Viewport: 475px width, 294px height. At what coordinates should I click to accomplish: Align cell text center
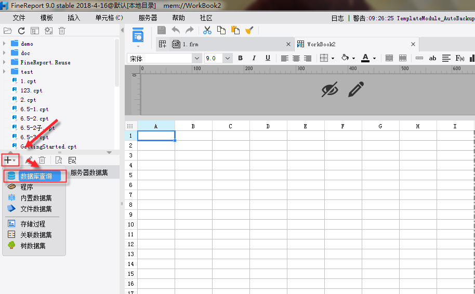pyautogui.click(x=296, y=58)
